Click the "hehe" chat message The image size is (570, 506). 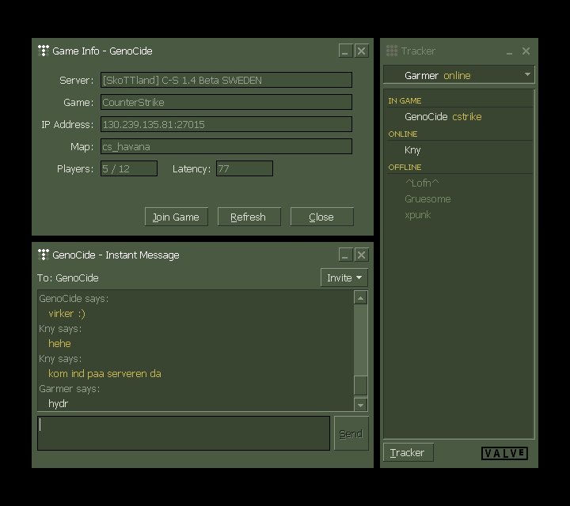coord(59,343)
